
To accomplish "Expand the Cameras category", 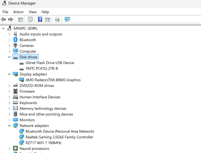I will (9, 45).
